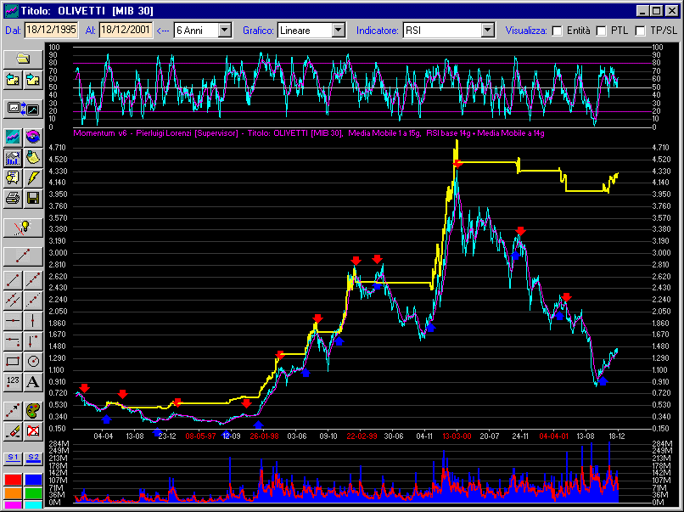684x512 pixels.
Task: Select the rectangle drawing tool
Action: (13, 362)
